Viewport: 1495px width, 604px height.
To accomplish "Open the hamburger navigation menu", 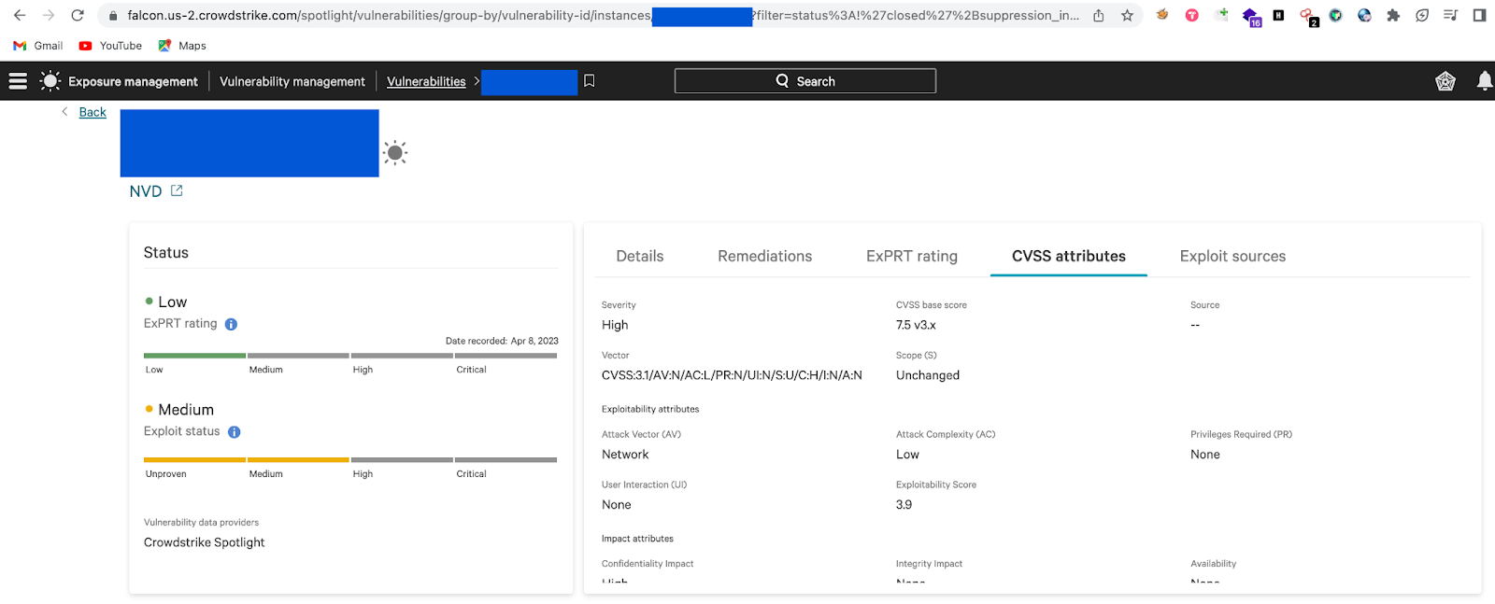I will tap(18, 81).
